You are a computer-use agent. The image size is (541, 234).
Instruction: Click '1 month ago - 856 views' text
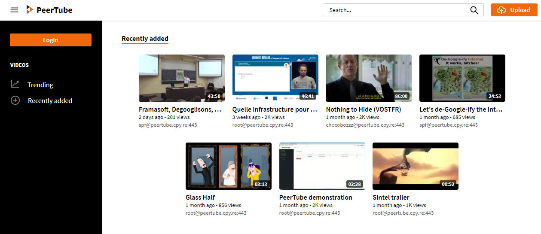pyautogui.click(x=214, y=205)
